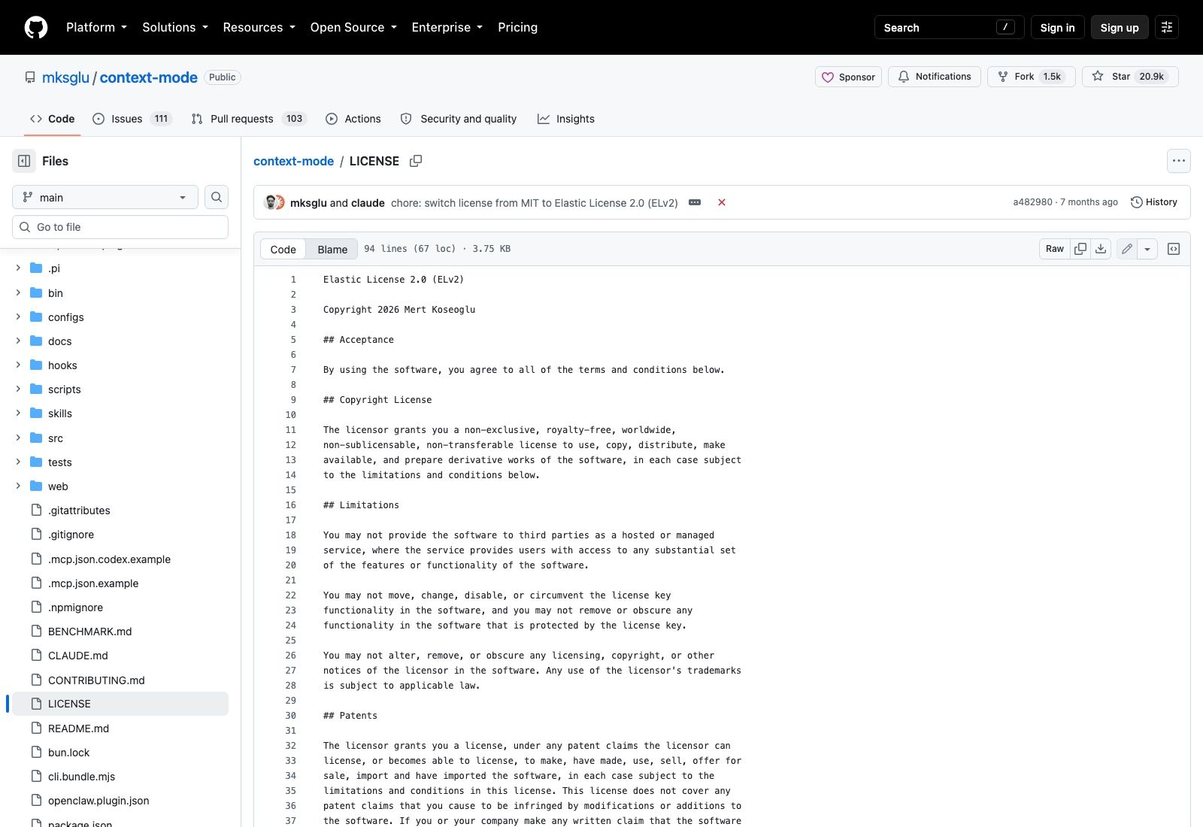Screen dimensions: 1203x827
Task: Edit this file with pencil icon
Action: click(x=1127, y=249)
